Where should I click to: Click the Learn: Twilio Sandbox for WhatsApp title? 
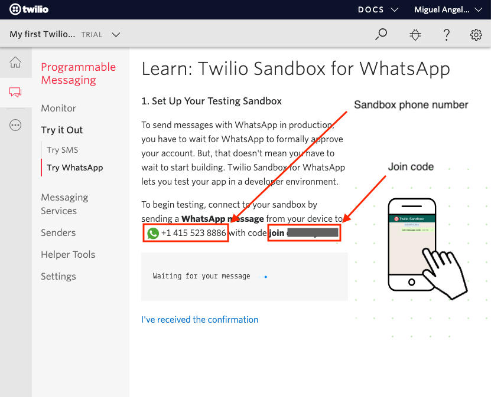pyautogui.click(x=295, y=69)
